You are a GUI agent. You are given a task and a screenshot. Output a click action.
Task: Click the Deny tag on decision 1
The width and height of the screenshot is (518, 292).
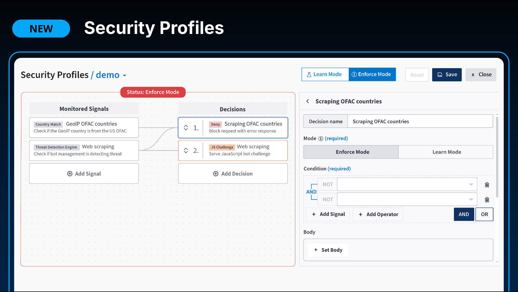(215, 124)
